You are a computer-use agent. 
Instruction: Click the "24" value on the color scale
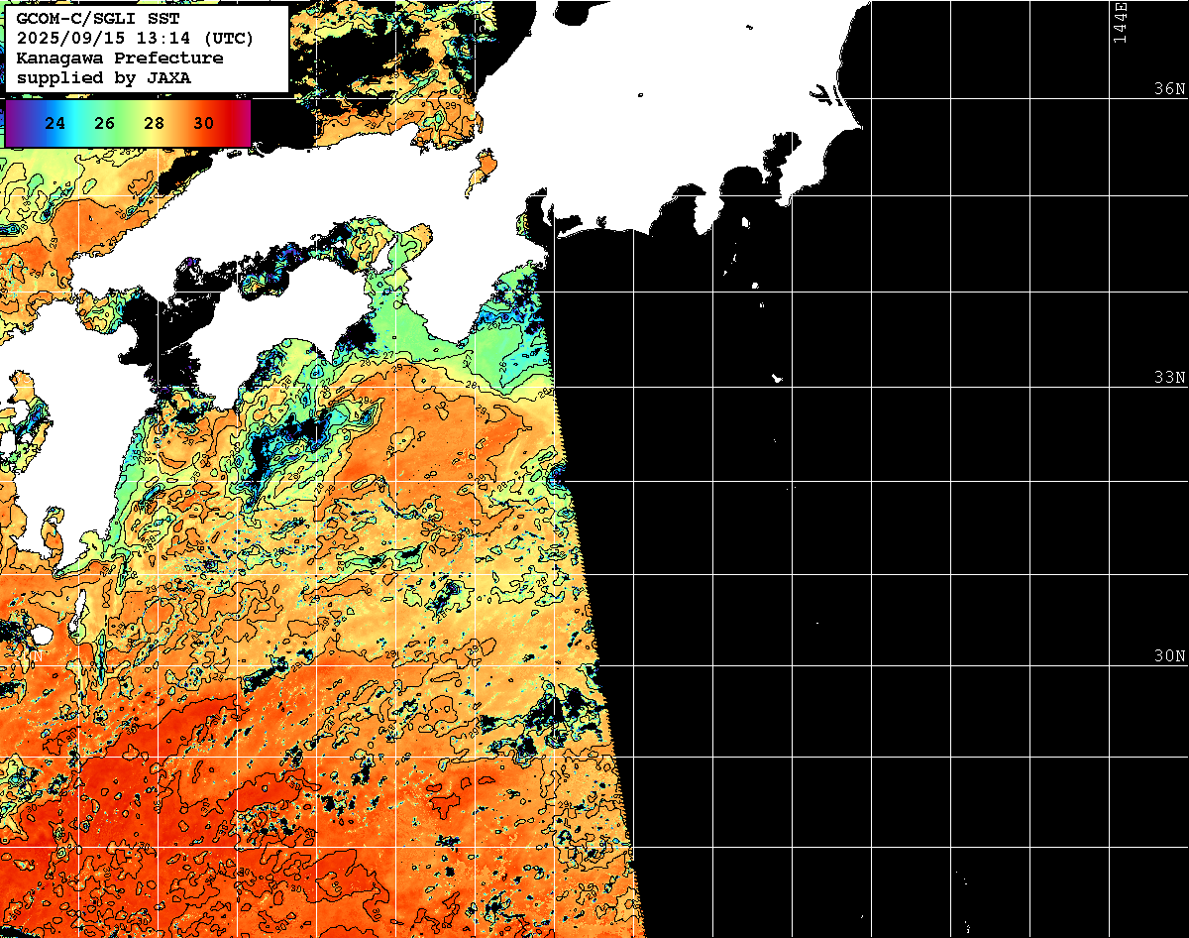pyautogui.click(x=55, y=124)
